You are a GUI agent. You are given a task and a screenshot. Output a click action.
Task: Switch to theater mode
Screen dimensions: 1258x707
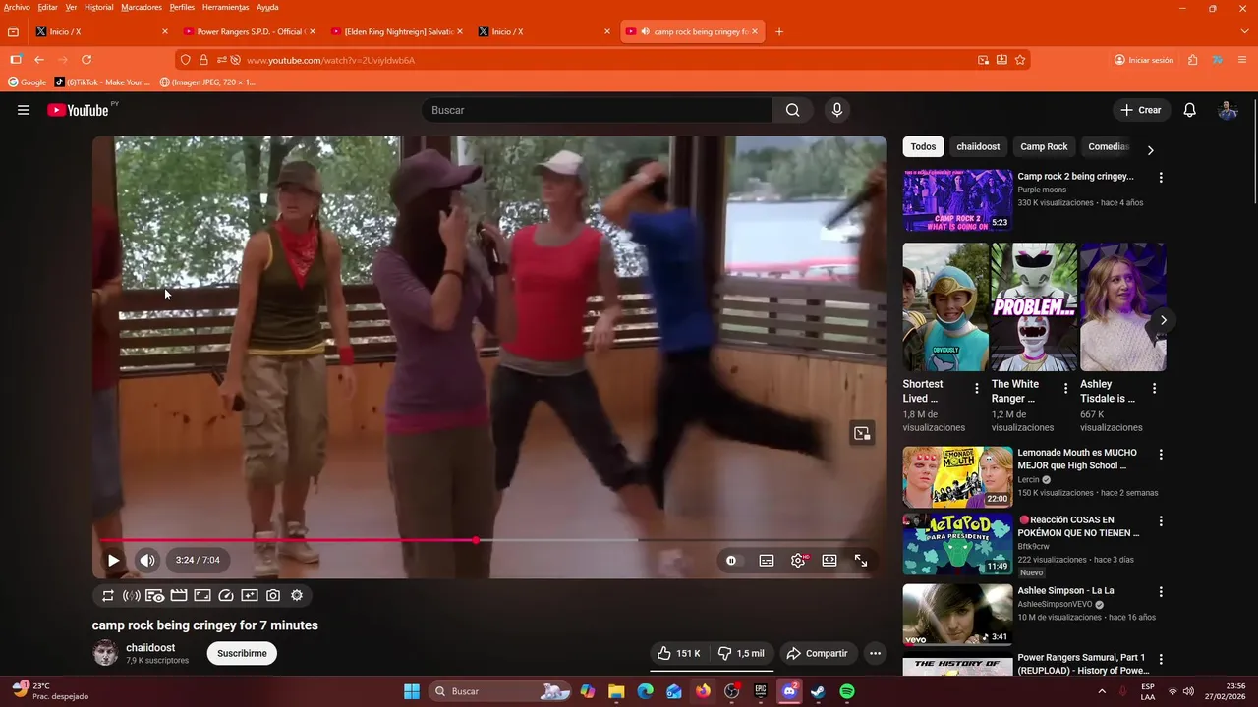click(829, 560)
